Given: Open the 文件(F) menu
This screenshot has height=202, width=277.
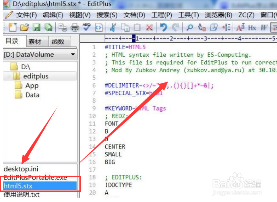Looking at the screenshot, I should (27, 15).
